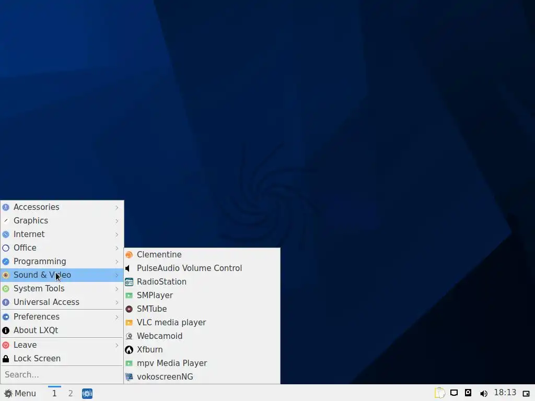Click the SMTube round icon
Viewport: 535px width, 401px height.
click(129, 309)
